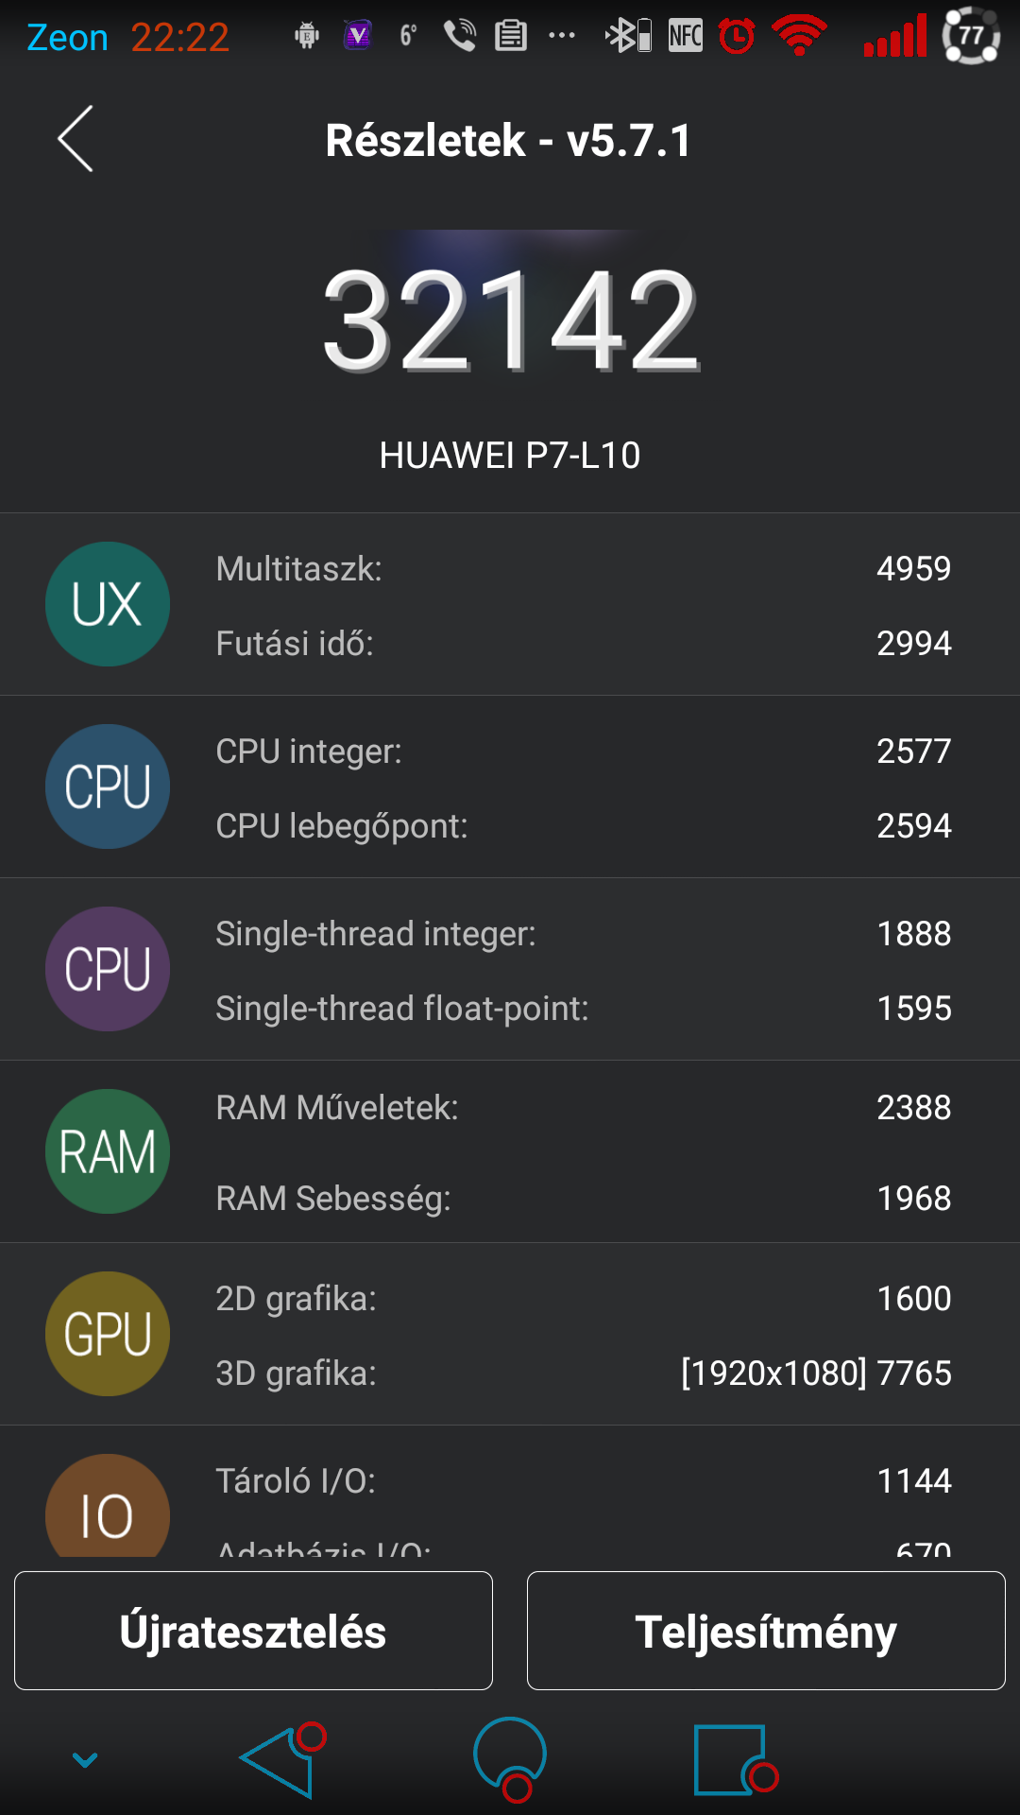The height and width of the screenshot is (1815, 1020).
Task: Go back using the top-left arrow
Action: click(x=76, y=139)
